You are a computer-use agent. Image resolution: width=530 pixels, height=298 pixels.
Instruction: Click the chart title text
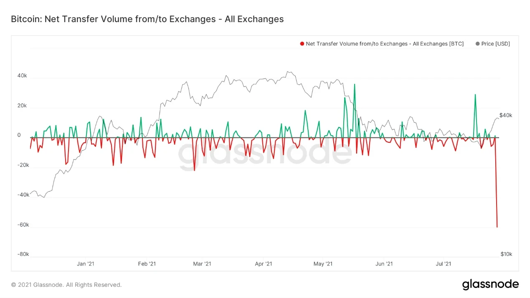pyautogui.click(x=147, y=19)
